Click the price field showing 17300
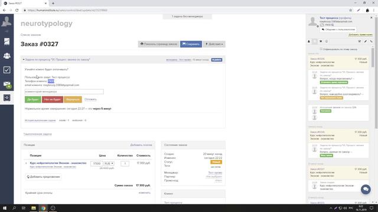The width and height of the screenshot is (378, 212). click(x=96, y=164)
